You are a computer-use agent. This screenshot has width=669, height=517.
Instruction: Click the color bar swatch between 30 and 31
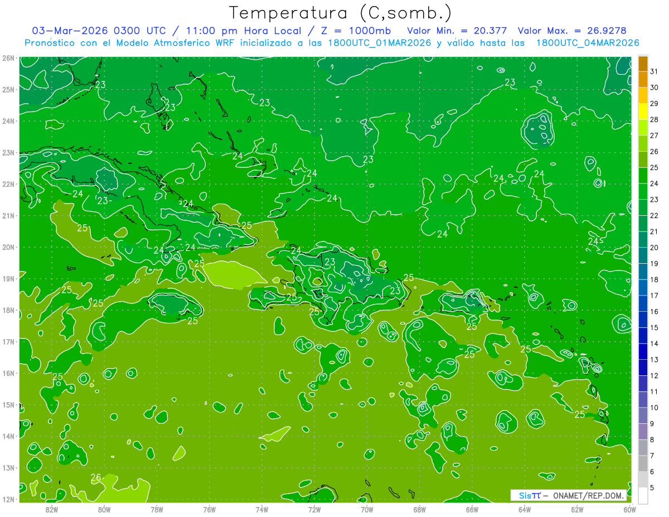point(643,79)
